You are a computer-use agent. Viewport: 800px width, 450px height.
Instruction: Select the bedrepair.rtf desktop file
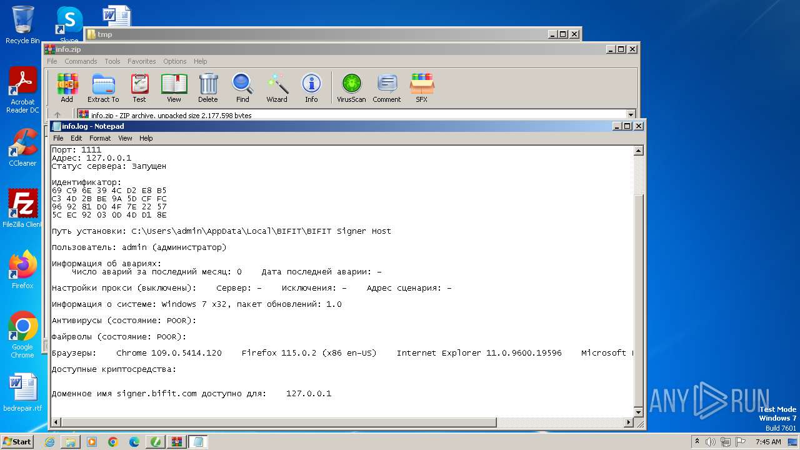[x=22, y=392]
